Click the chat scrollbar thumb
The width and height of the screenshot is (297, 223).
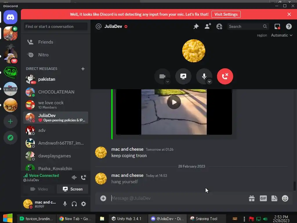pos(295,186)
